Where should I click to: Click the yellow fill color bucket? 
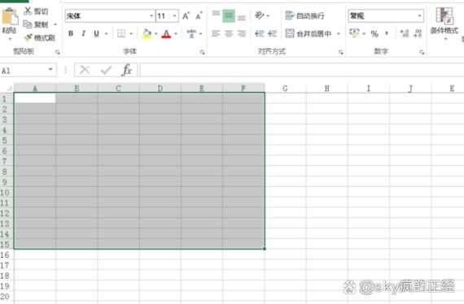147,33
